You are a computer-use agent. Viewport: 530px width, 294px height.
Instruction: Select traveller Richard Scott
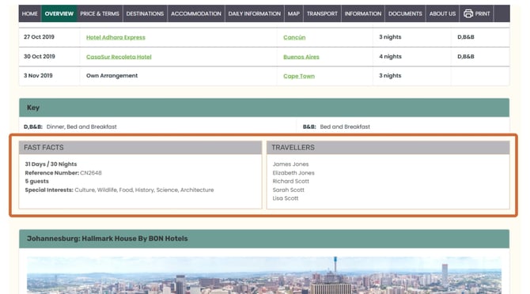tap(290, 181)
